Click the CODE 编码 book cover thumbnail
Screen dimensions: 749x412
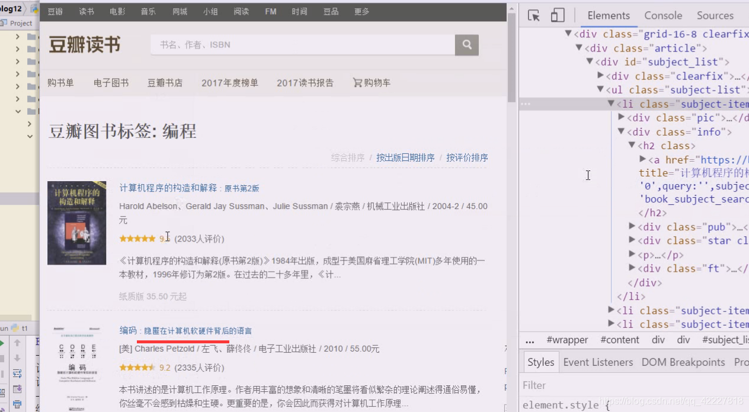coord(77,367)
